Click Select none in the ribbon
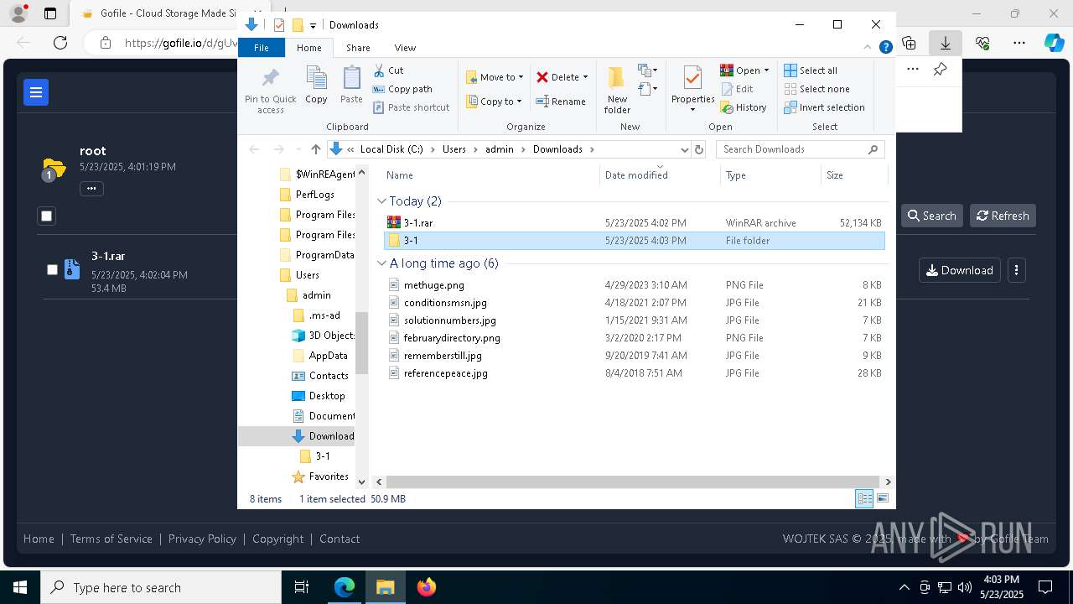 pyautogui.click(x=816, y=89)
